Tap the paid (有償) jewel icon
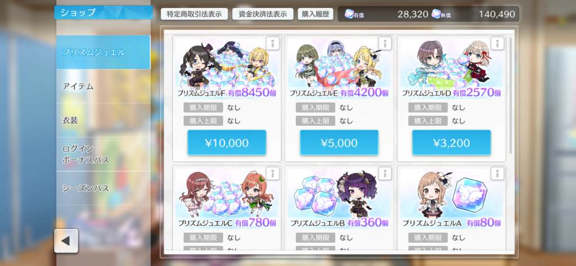Image resolution: width=576 pixels, height=266 pixels. (350, 14)
